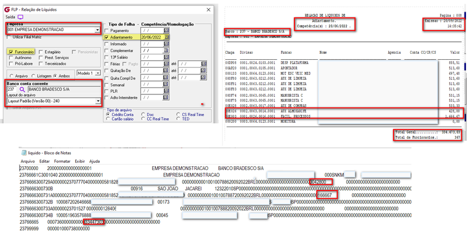Screen dimensions: 471x239
Task: Check the Terceirizados checkbox
Action: pyautogui.click(x=41, y=64)
